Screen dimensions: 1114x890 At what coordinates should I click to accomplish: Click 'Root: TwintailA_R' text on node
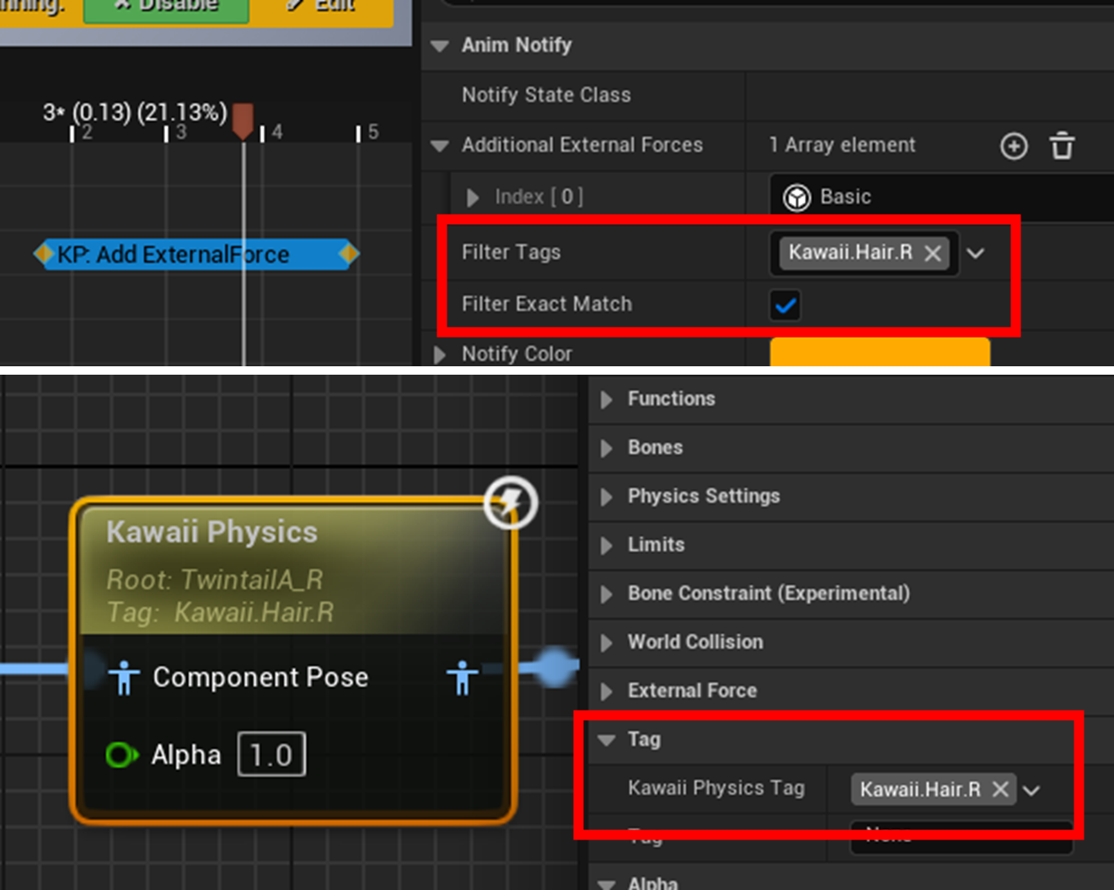coord(215,579)
